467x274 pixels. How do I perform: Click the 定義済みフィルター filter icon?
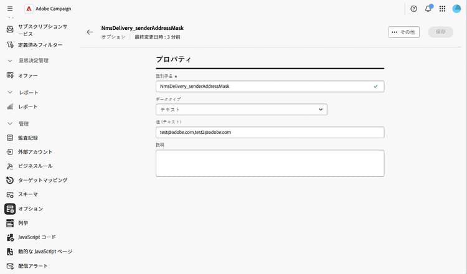coord(10,45)
